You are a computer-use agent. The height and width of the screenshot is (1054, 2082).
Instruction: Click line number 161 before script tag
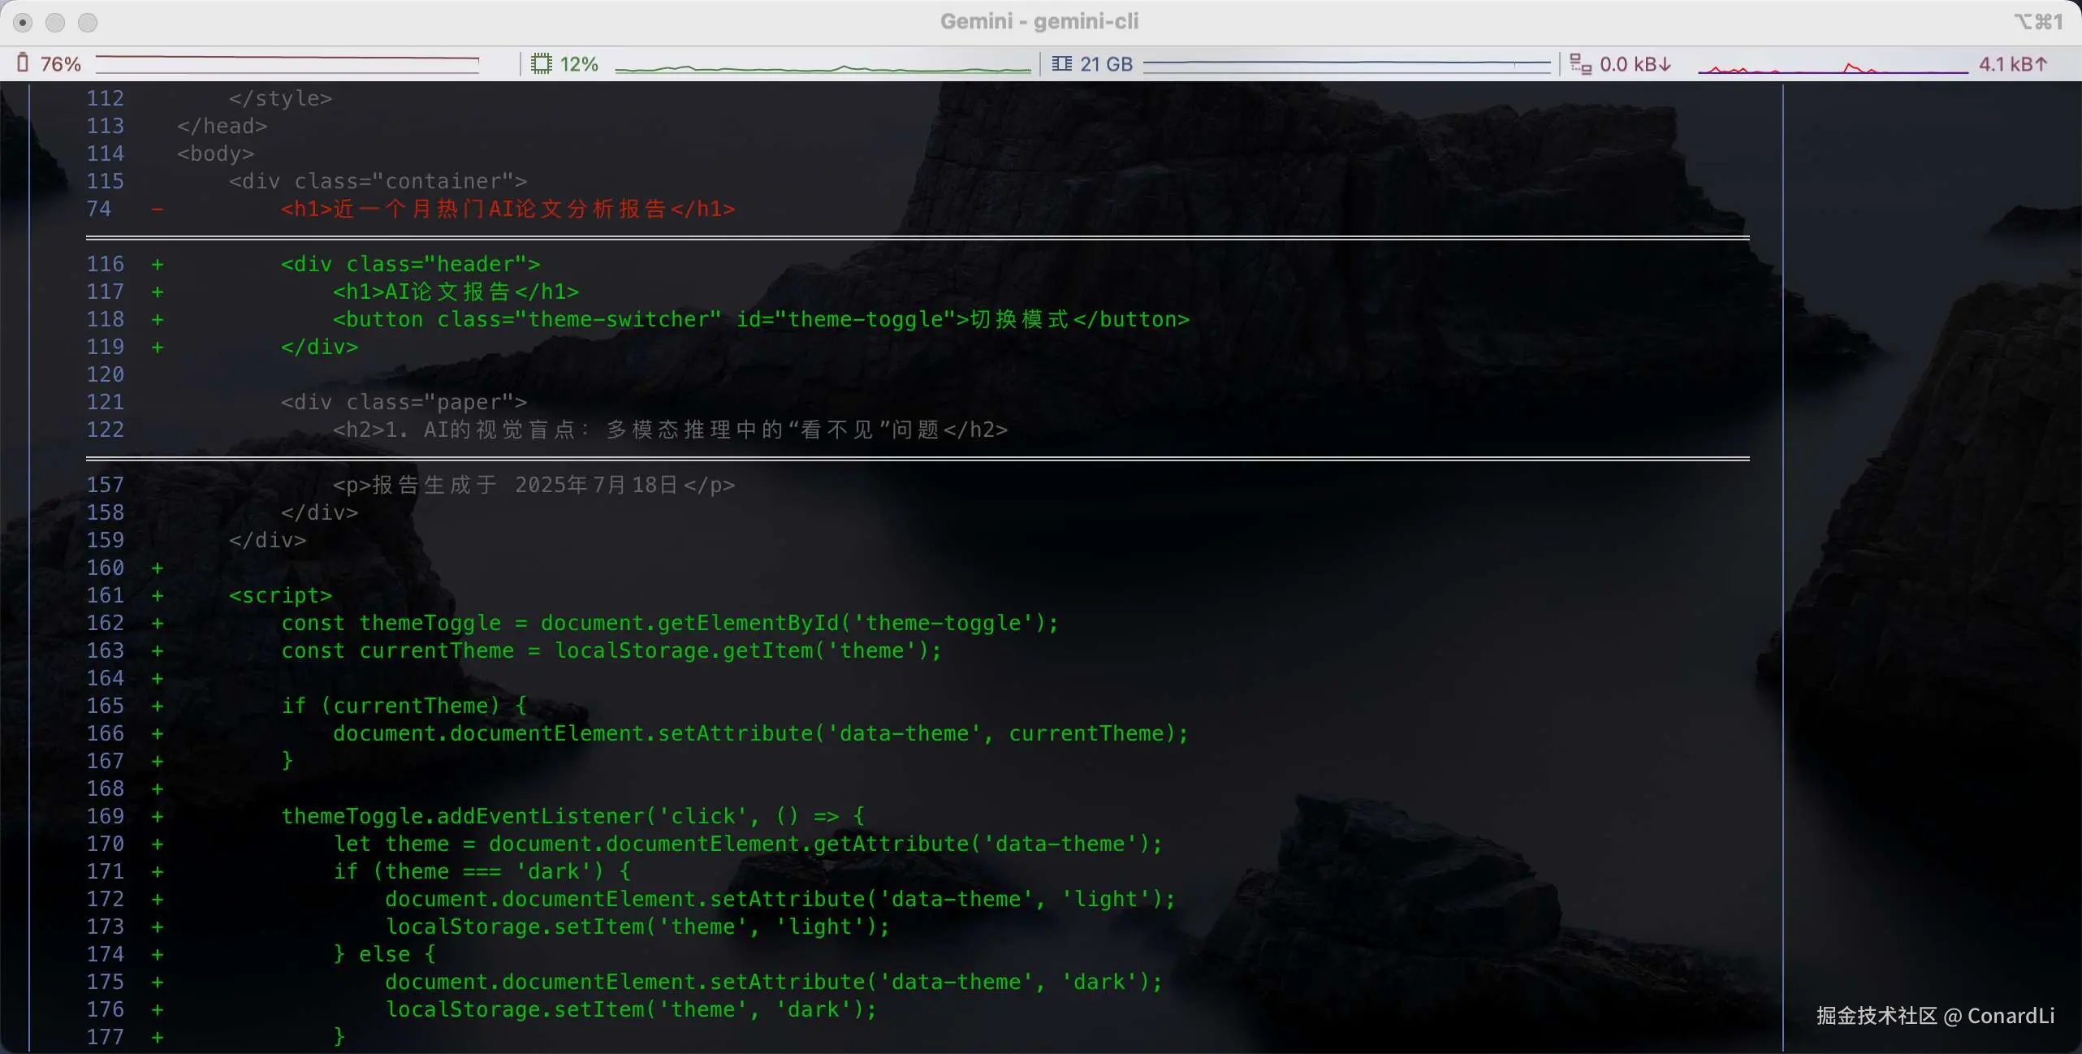[x=106, y=595]
